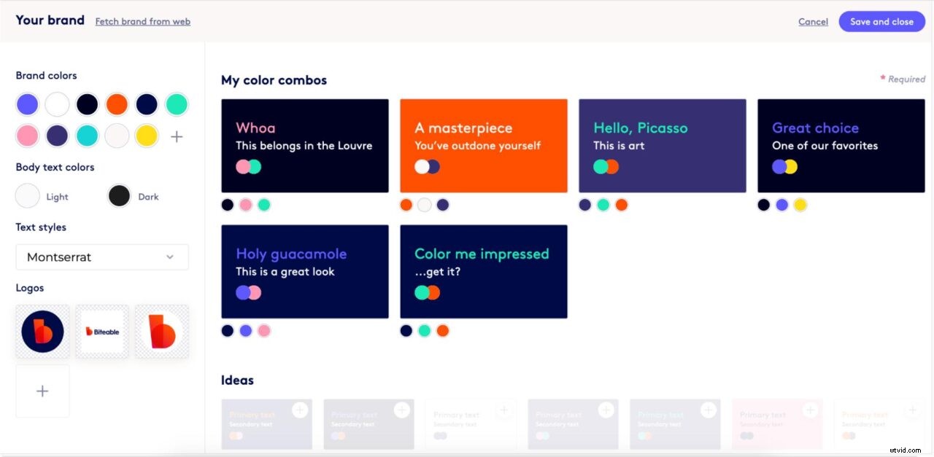The height and width of the screenshot is (457, 934).
Task: Click Cancel at the top right
Action: [x=813, y=21]
